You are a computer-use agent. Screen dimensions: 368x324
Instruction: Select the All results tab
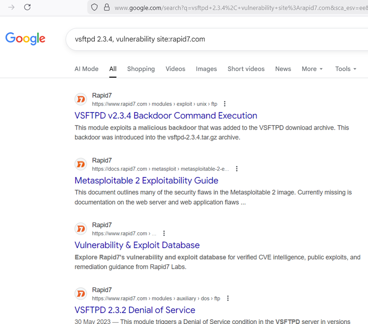click(113, 69)
